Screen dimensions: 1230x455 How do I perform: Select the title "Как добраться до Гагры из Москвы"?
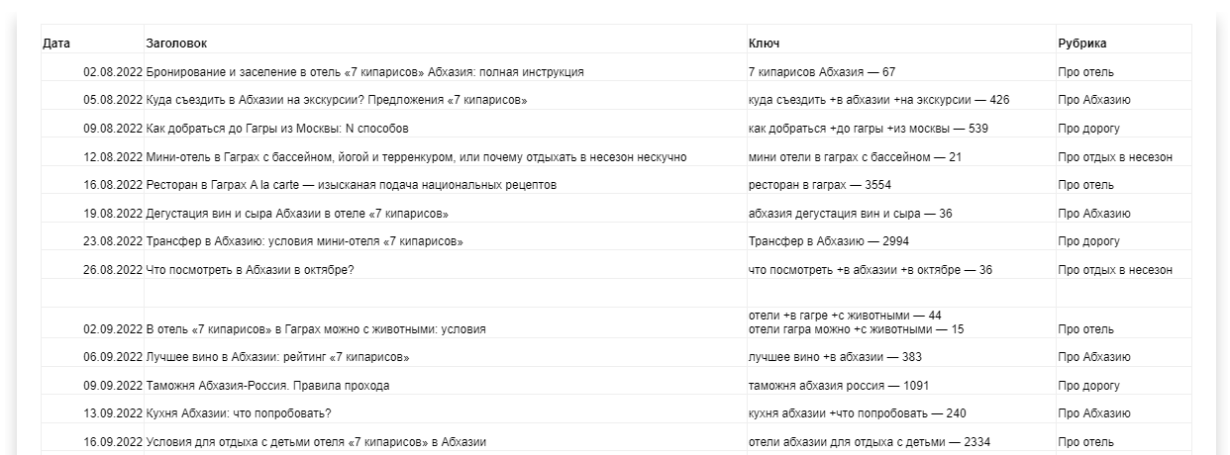tap(277, 129)
